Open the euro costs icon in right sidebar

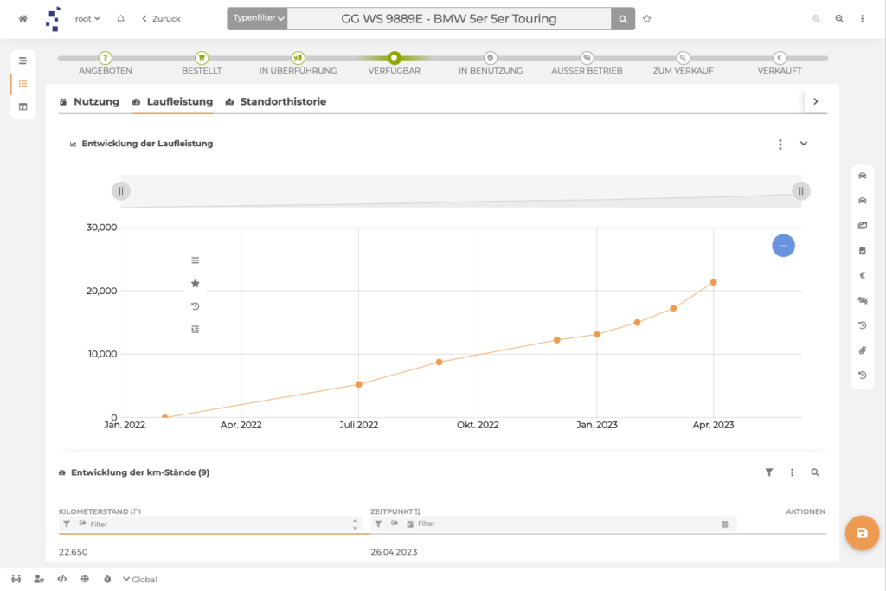coord(863,276)
